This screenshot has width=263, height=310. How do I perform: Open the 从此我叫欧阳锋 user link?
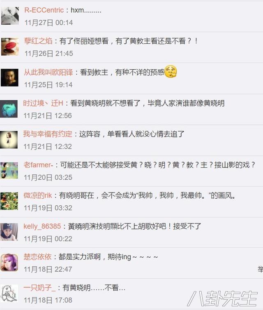[x=48, y=72]
